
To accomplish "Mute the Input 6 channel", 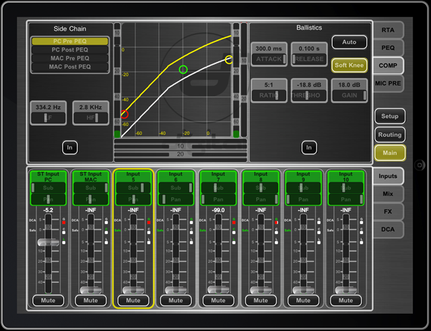I will point(176,301).
